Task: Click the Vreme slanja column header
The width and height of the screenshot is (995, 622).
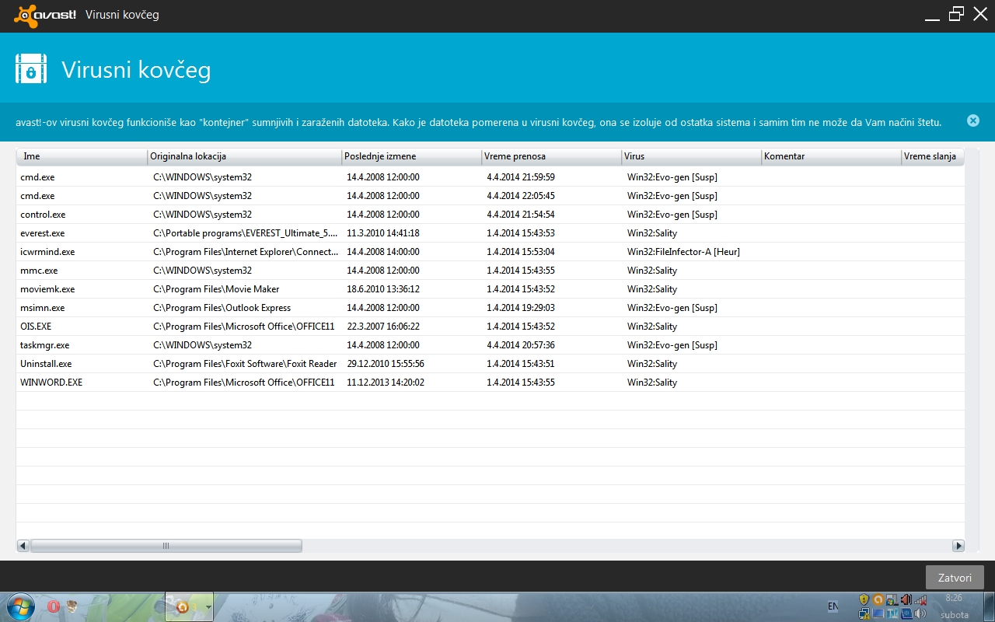Action: pos(933,156)
